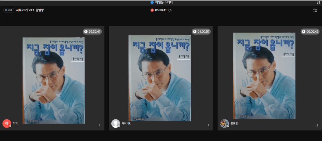The image size is (322, 141).
Task: Click 이키's red avatar
Action: tap(7, 123)
